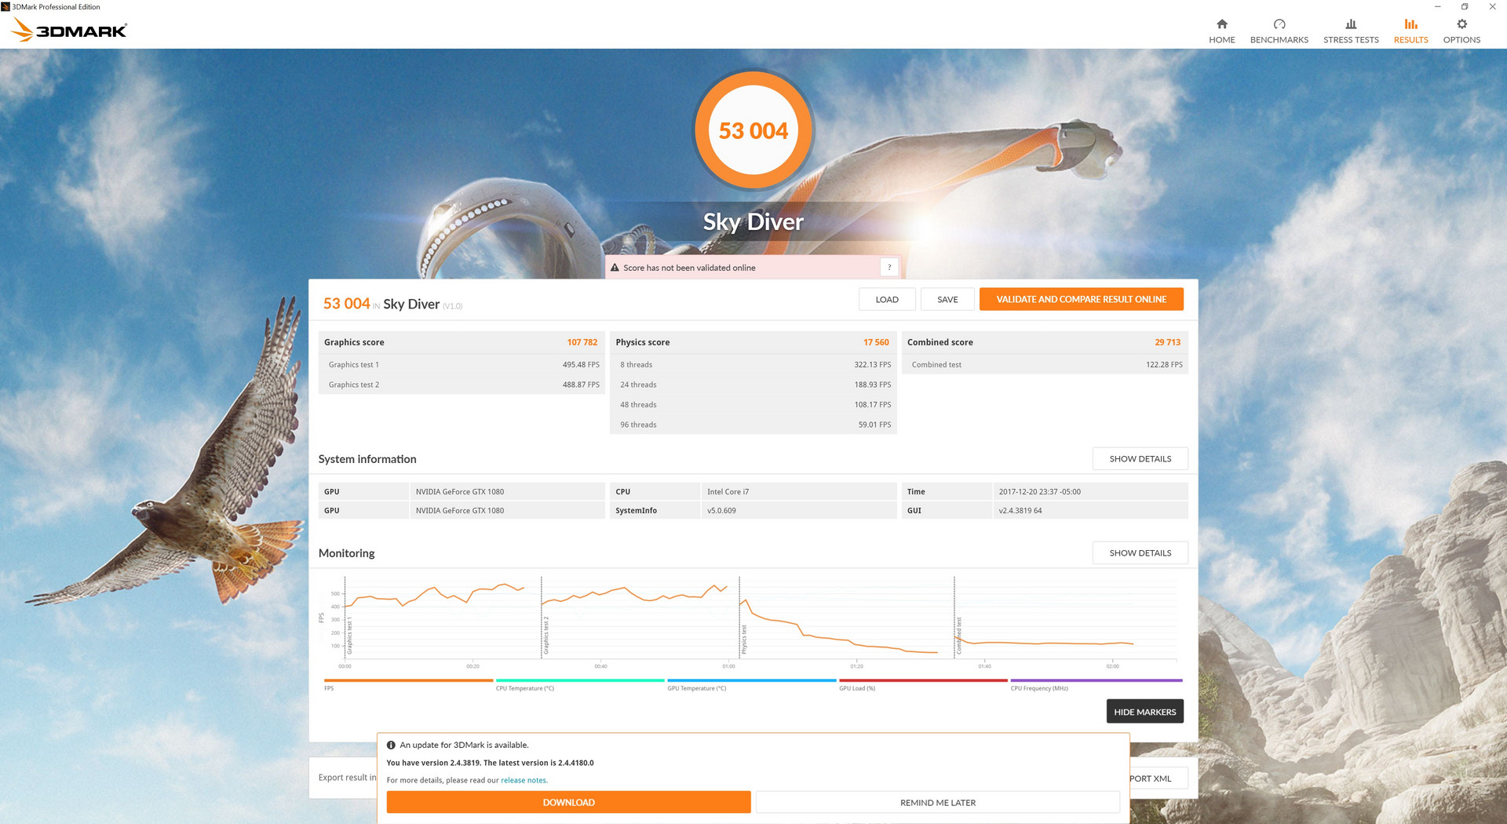Click the Graphics test 1 graph marker
The height and width of the screenshot is (824, 1507).
349,636
